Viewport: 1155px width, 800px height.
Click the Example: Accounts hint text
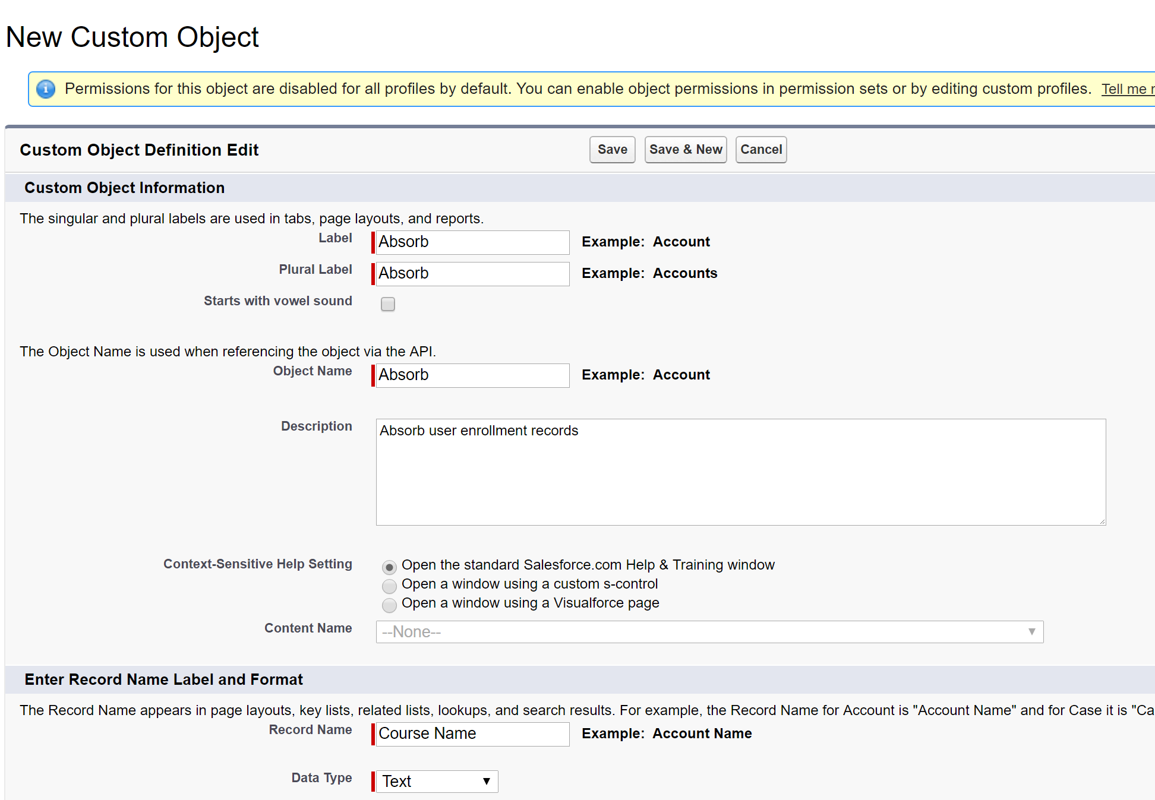coord(649,273)
